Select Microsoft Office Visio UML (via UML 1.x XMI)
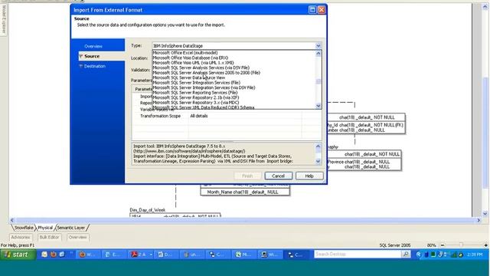This screenshot has width=490, height=276. [193, 63]
